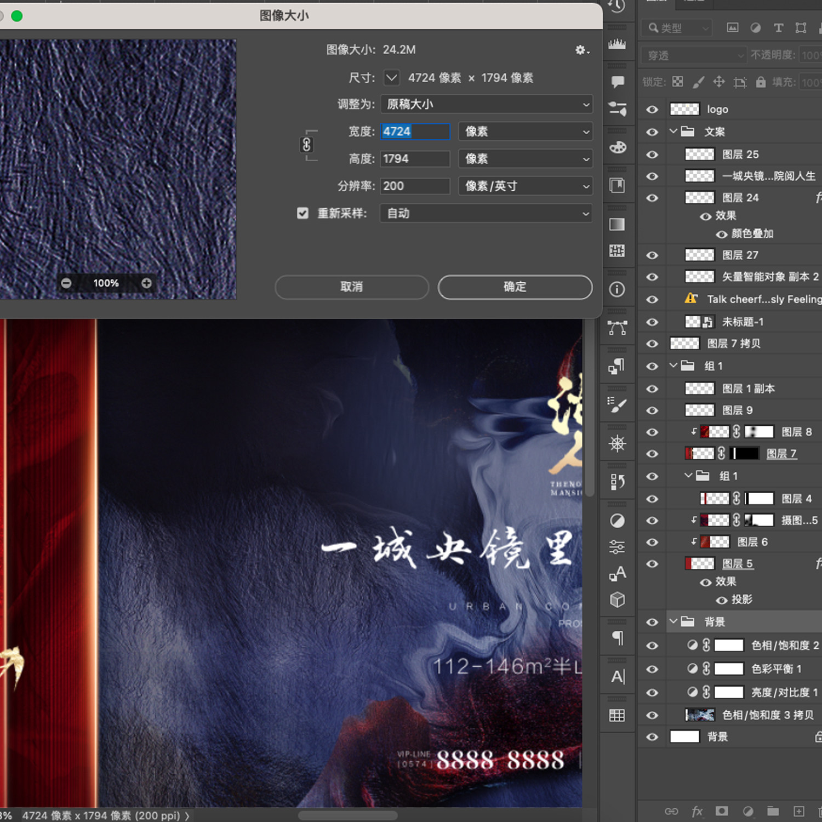822x822 pixels.
Task: Open the width unit dropdown
Action: click(526, 132)
